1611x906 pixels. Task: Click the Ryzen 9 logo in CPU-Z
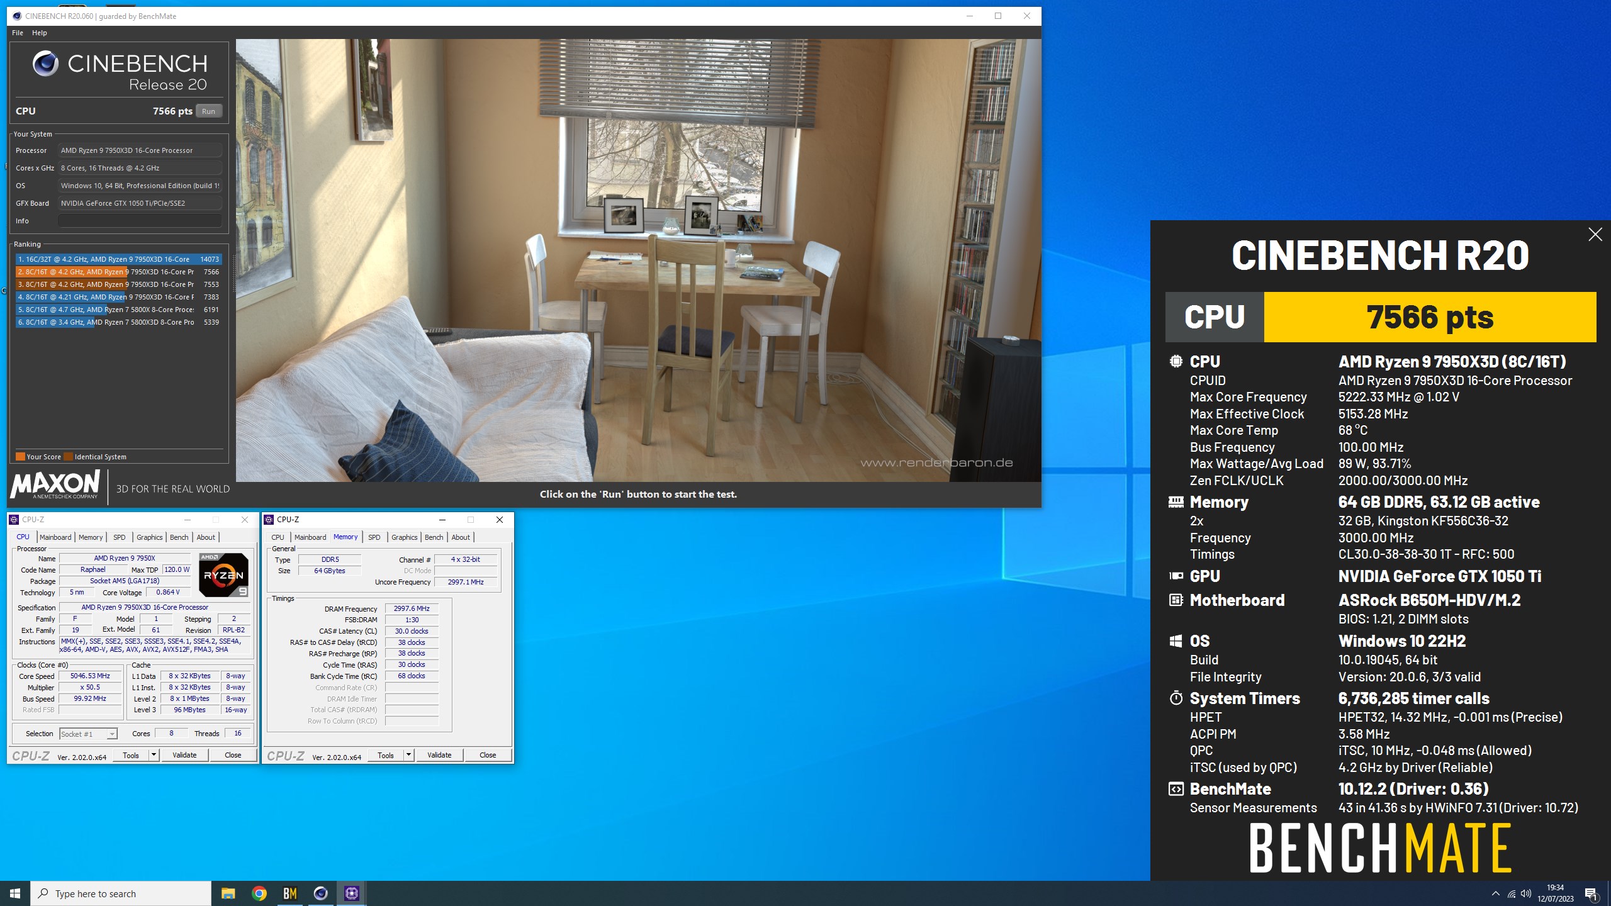click(x=223, y=575)
